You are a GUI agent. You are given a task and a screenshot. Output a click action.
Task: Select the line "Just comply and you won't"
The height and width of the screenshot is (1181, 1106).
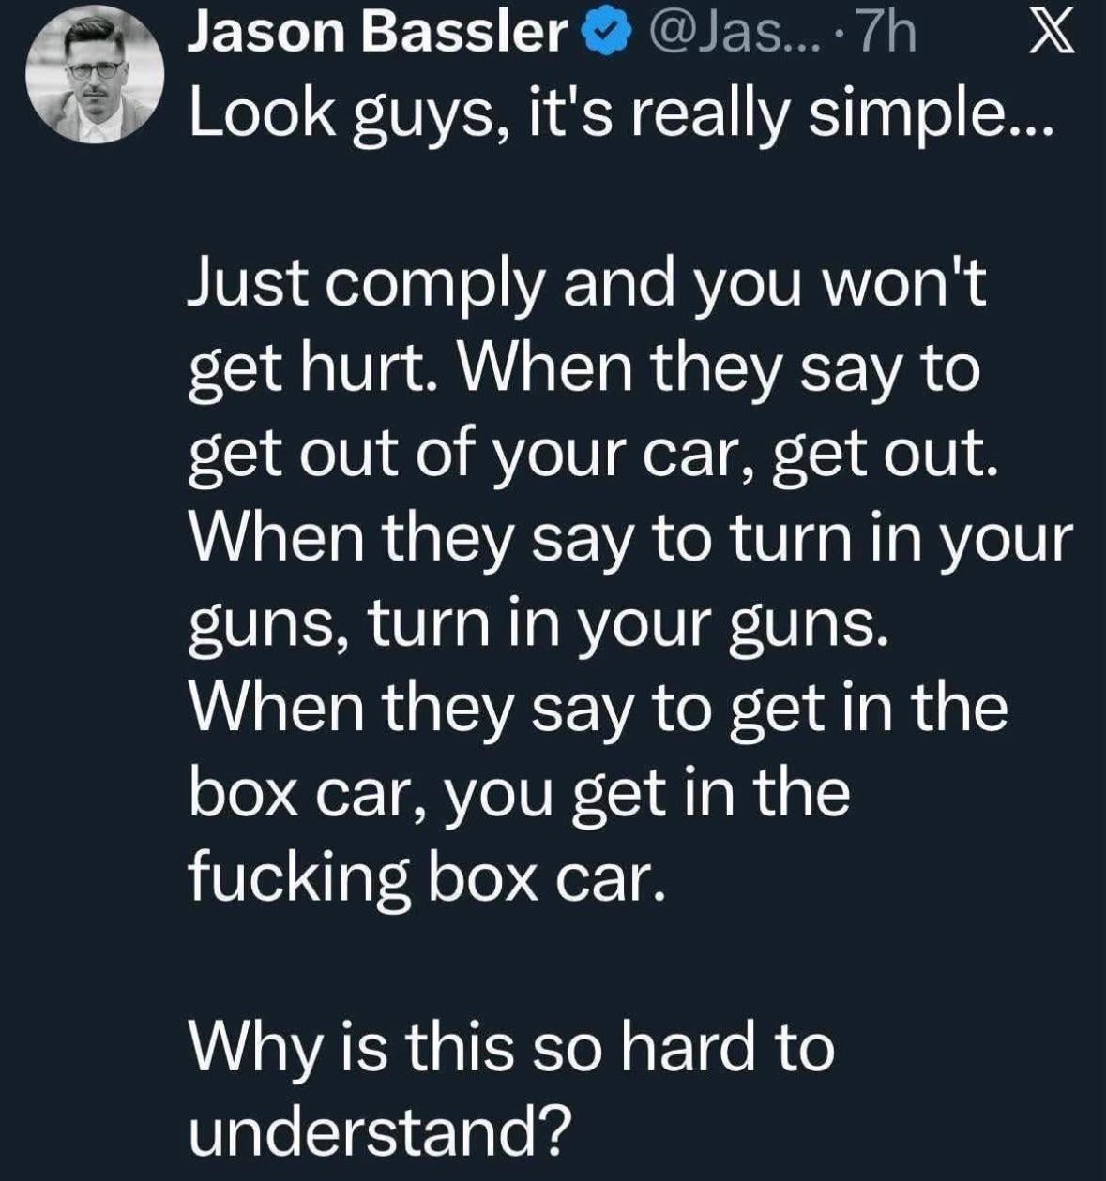[589, 284]
